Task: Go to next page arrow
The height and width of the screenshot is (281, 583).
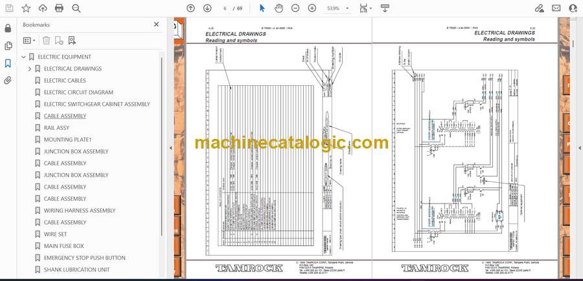Action: pyautogui.click(x=207, y=8)
